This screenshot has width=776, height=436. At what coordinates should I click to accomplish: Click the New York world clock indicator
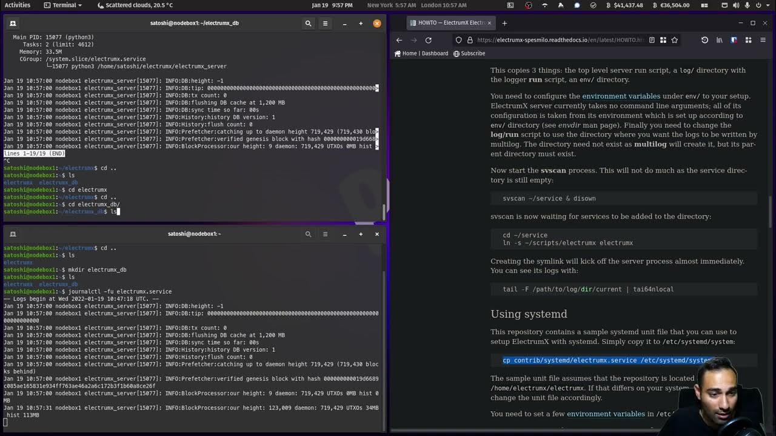tap(392, 5)
